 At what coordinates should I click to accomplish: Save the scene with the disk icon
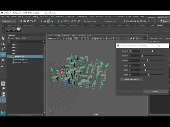pos(28,21)
